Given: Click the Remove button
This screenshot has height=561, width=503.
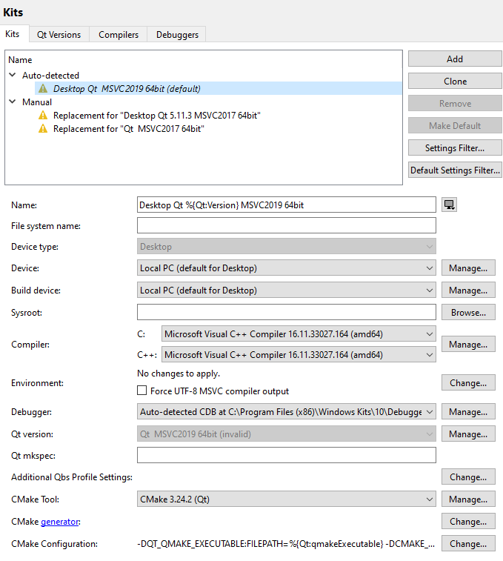Looking at the screenshot, I should pos(455,104).
